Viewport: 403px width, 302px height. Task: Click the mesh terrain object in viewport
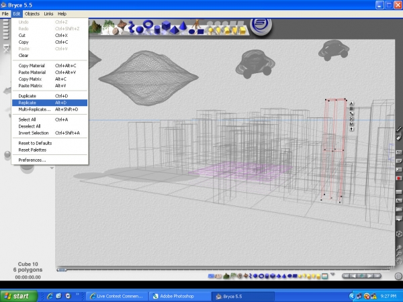click(x=148, y=78)
